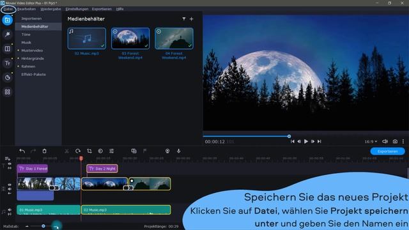Select the 01 Music.mp3 audio clip
Screen dimensions: 409x230
[49, 210]
